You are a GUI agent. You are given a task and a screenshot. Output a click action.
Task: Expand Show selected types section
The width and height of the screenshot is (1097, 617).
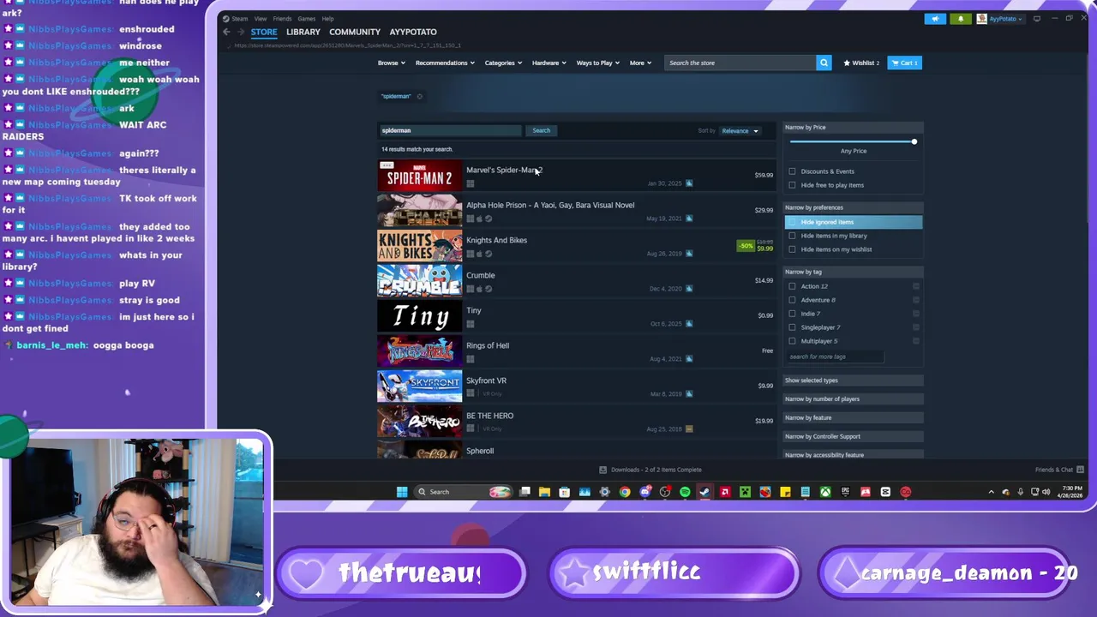pyautogui.click(x=854, y=380)
